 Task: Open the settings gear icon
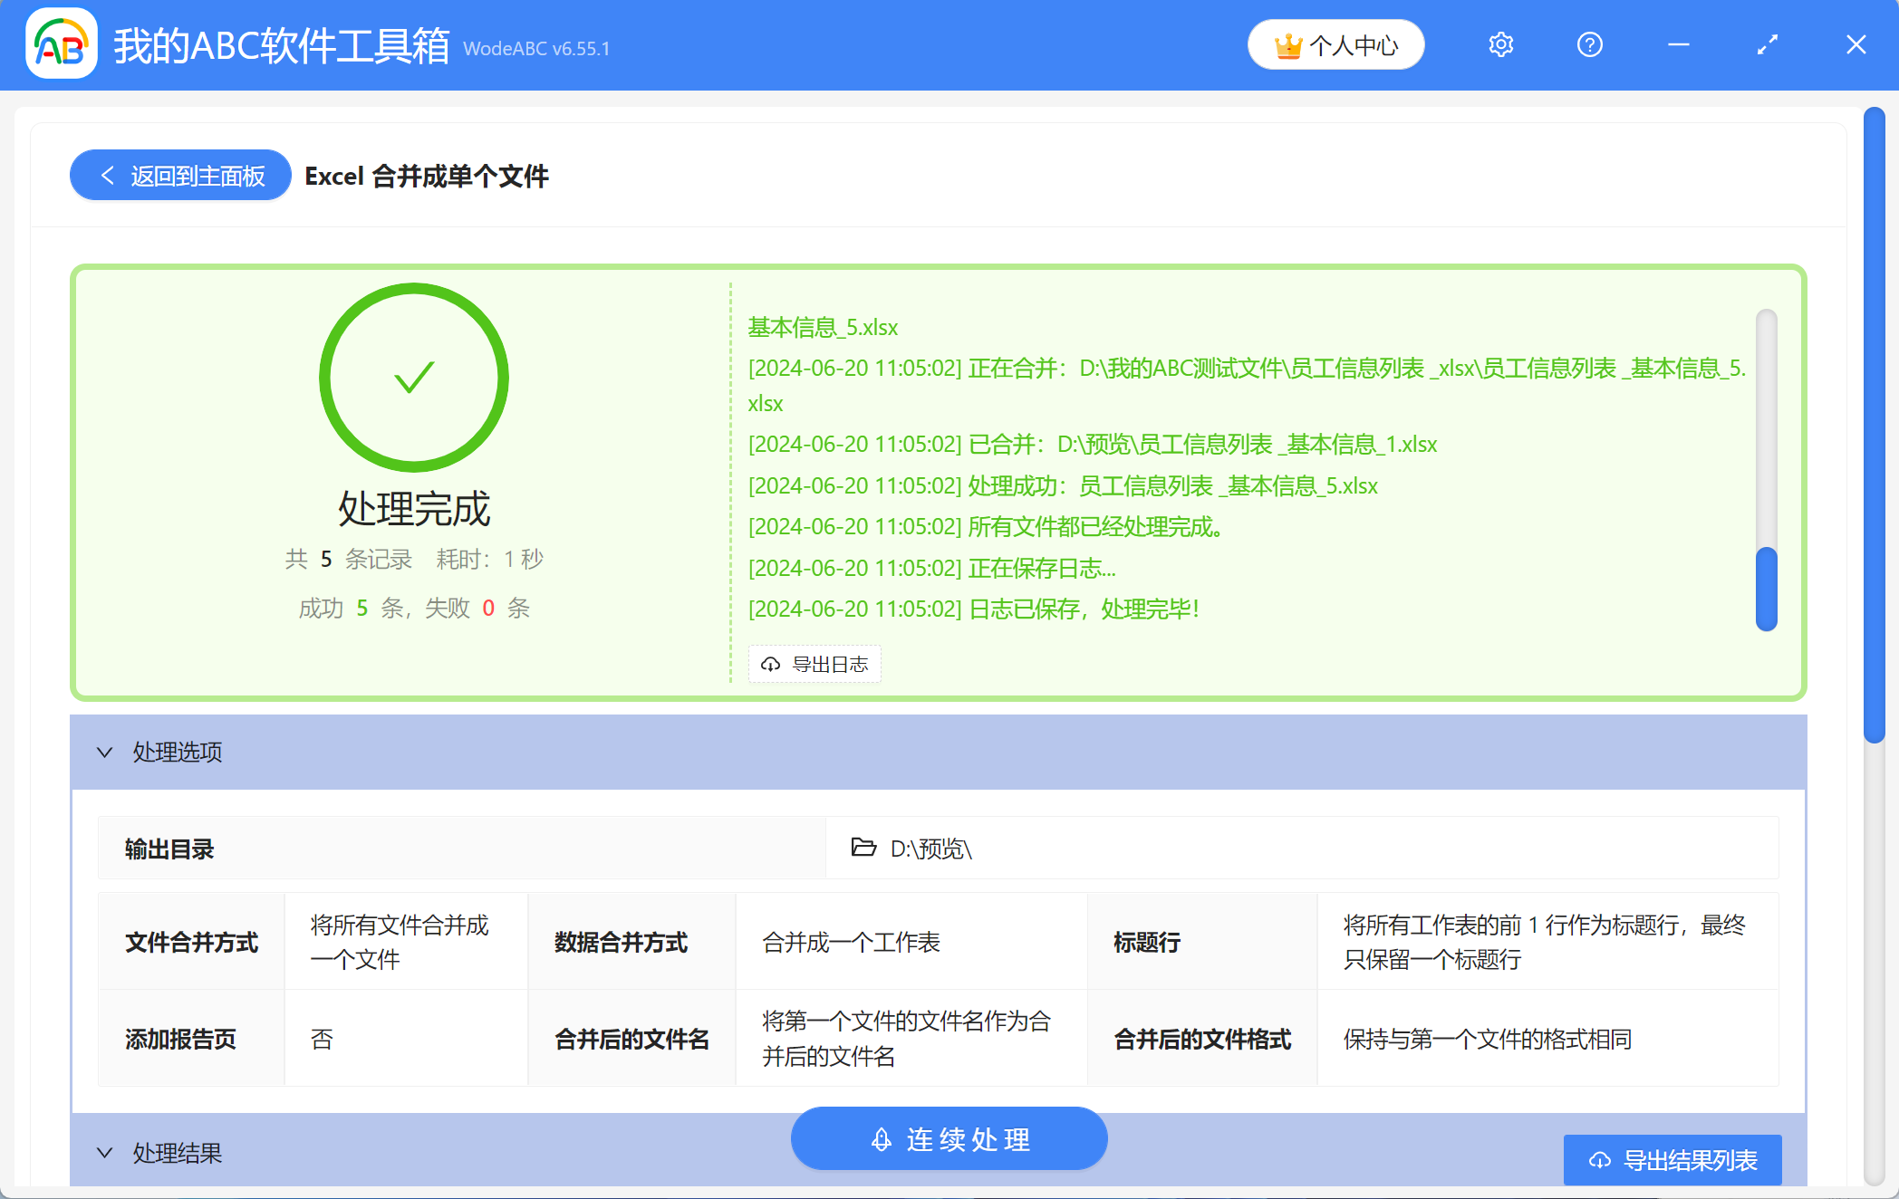[1500, 44]
